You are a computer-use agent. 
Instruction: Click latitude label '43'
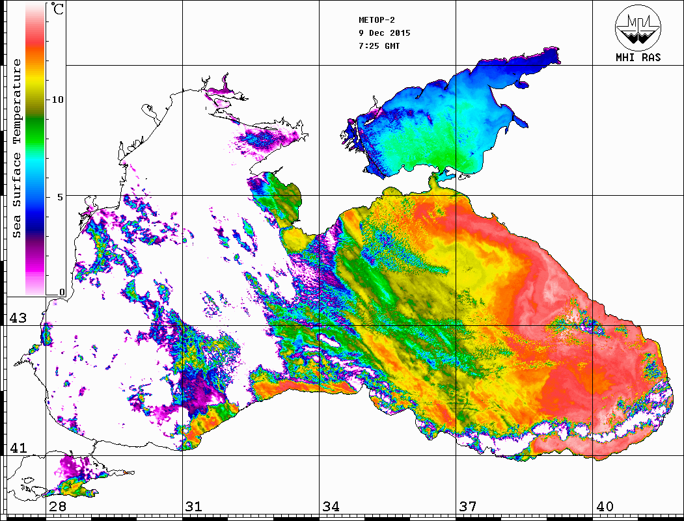[18, 318]
